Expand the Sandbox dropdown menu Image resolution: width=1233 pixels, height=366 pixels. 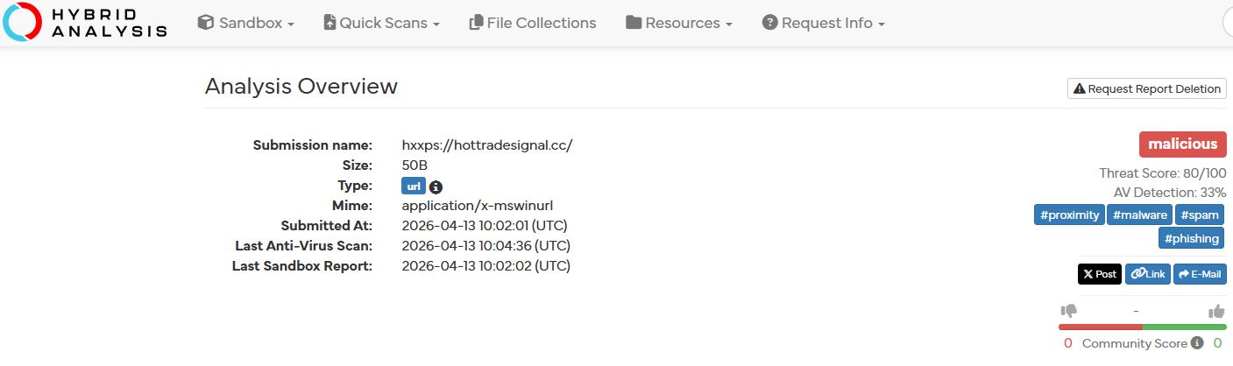(245, 23)
